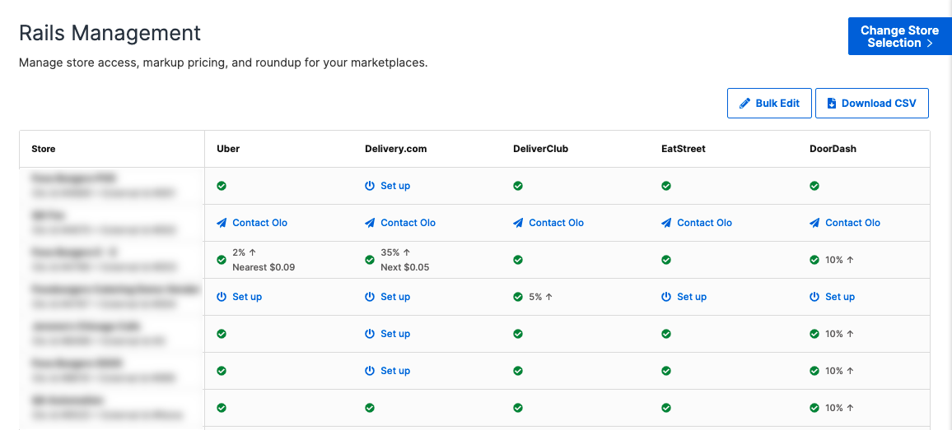Image resolution: width=952 pixels, height=430 pixels.
Task: Click green check beside 2% Uber markup
Action: coord(222,260)
